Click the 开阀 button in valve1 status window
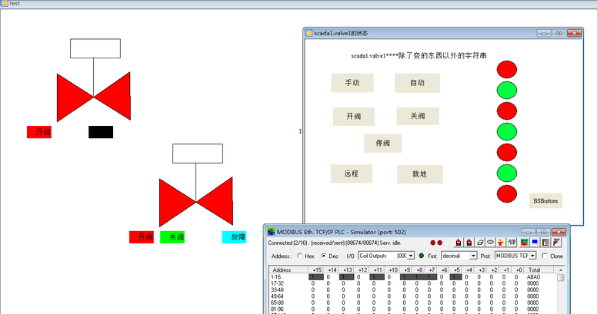This screenshot has height=314, width=597. coord(354,117)
